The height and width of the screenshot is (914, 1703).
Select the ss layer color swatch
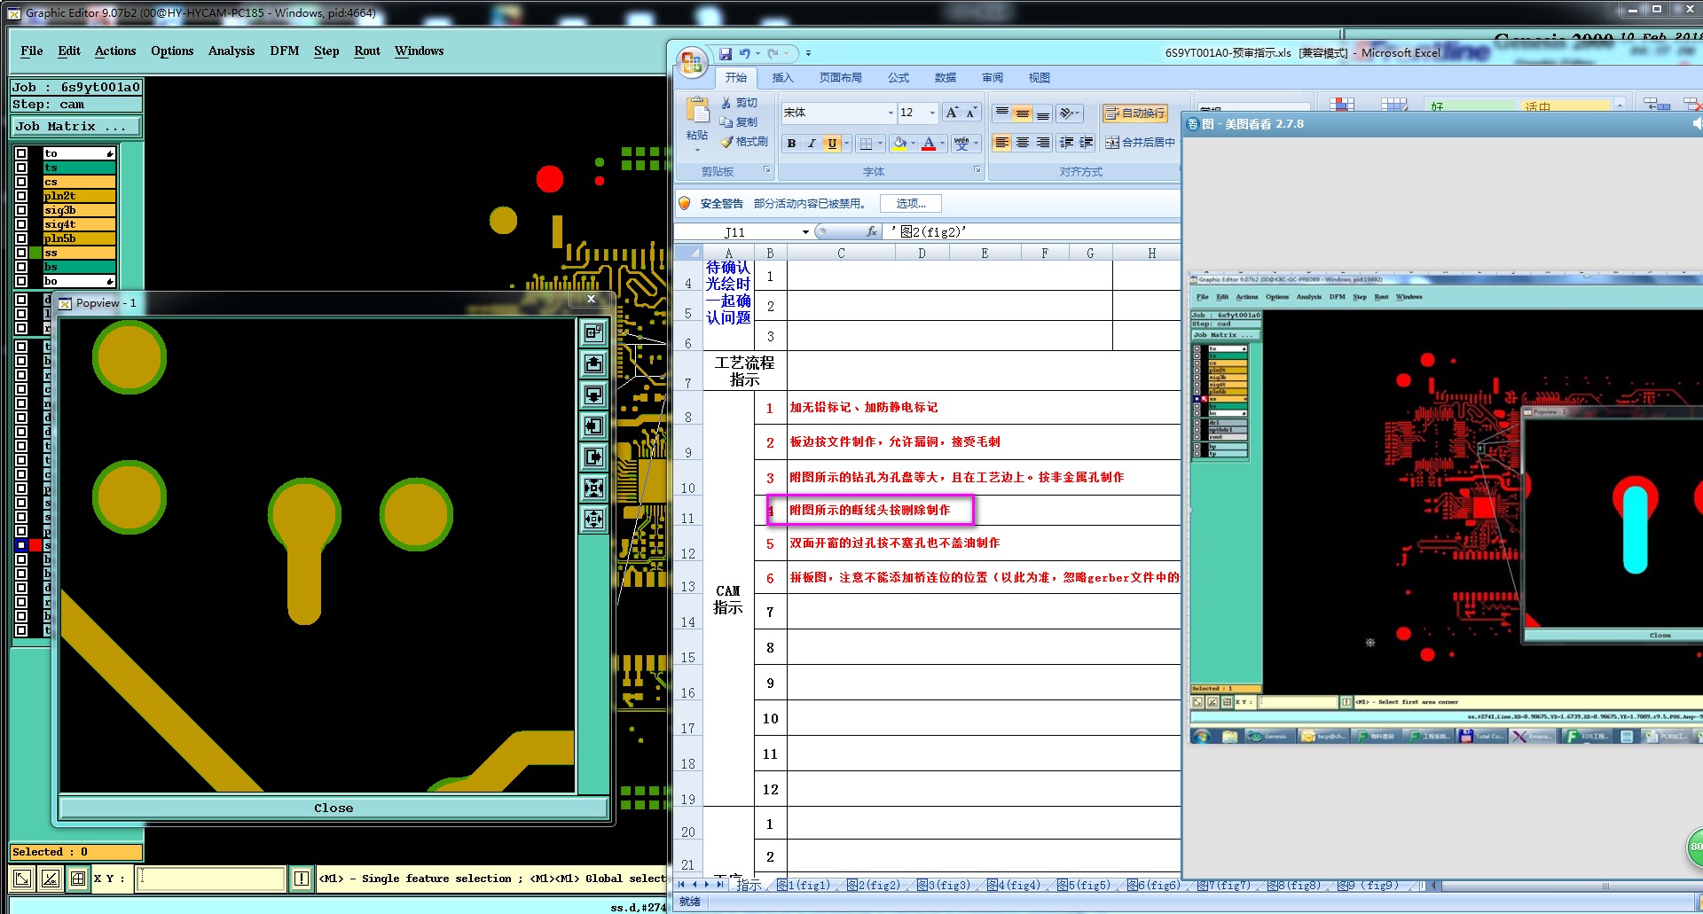pos(35,253)
